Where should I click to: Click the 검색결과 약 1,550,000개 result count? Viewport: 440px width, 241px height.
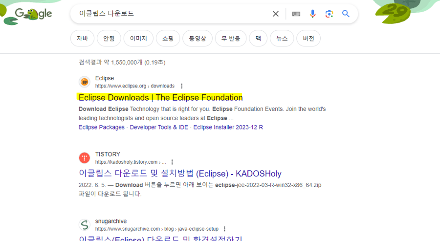122,62
